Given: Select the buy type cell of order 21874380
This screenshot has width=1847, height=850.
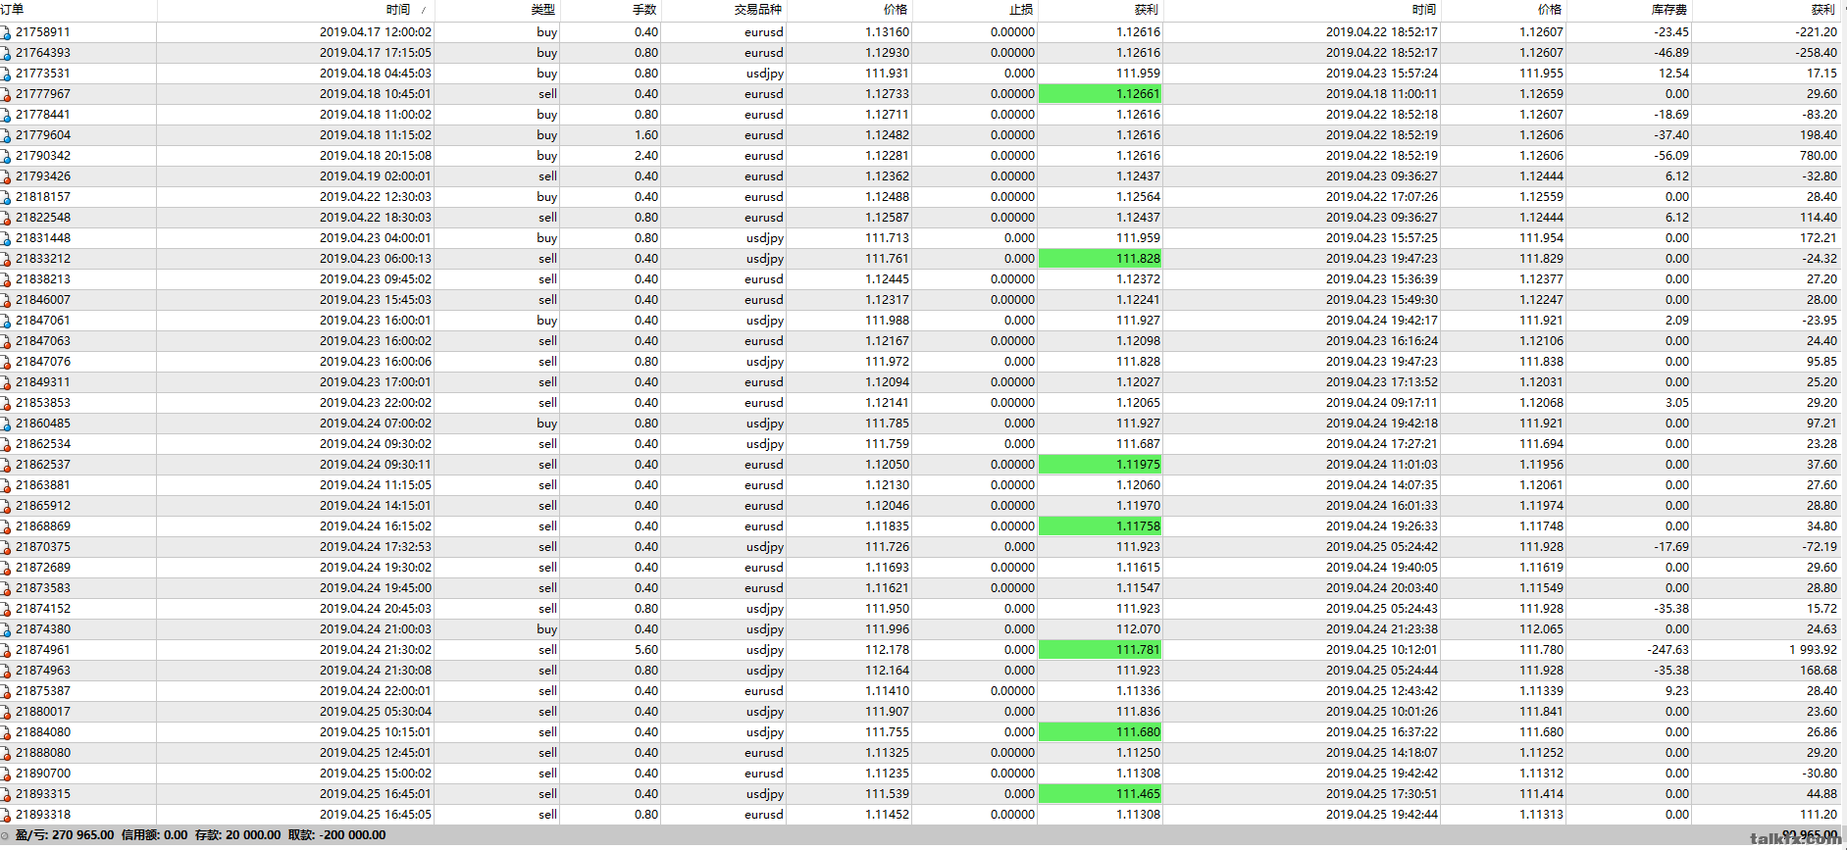Looking at the screenshot, I should [546, 629].
